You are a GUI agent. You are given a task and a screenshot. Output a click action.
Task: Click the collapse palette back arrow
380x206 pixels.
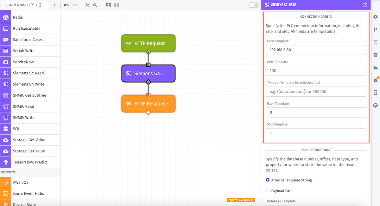click(x=55, y=5)
